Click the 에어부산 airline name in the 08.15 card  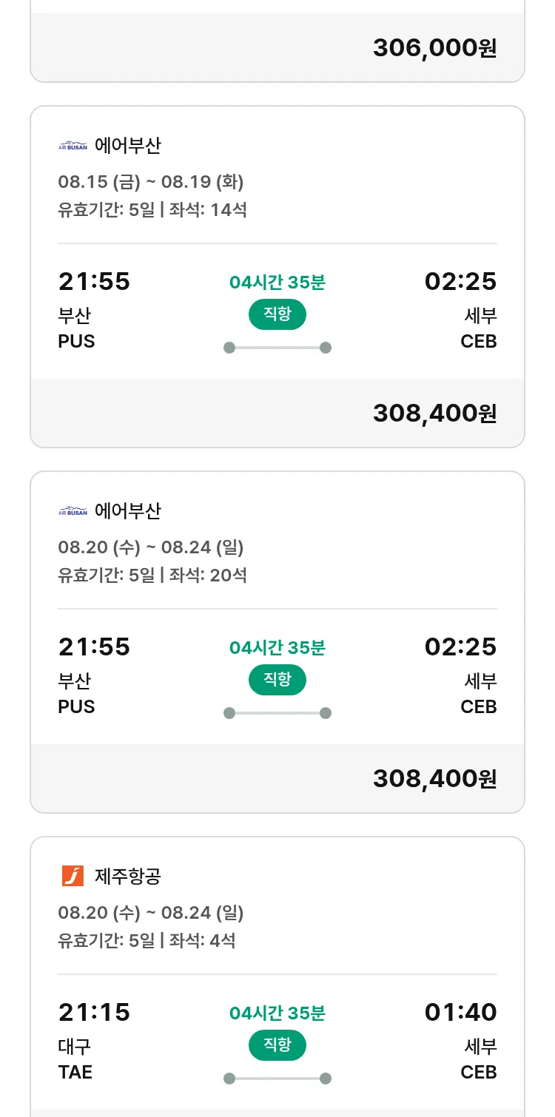point(127,146)
